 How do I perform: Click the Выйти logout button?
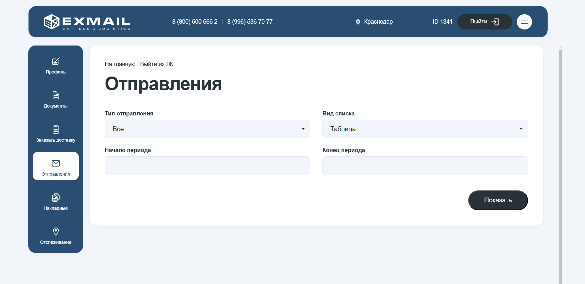[x=484, y=22]
